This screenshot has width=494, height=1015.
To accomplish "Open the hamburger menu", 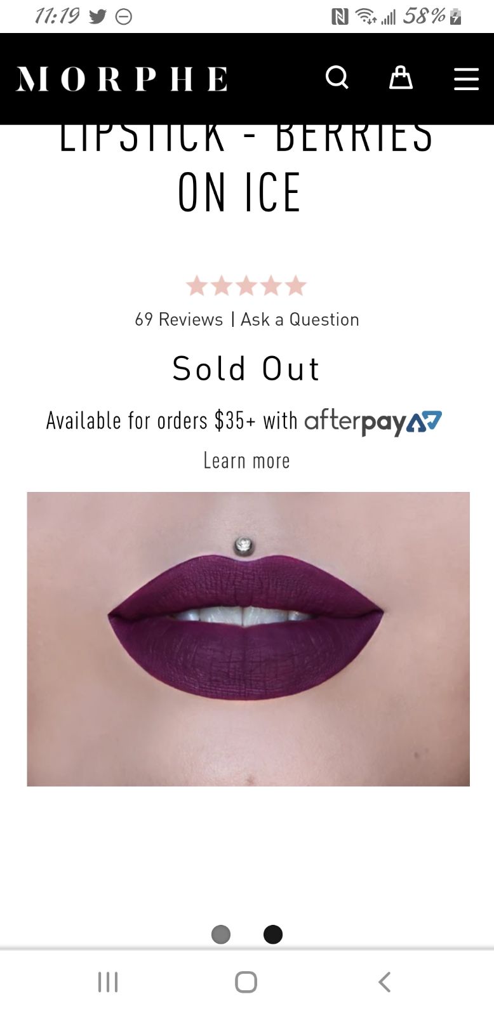I will click(466, 79).
